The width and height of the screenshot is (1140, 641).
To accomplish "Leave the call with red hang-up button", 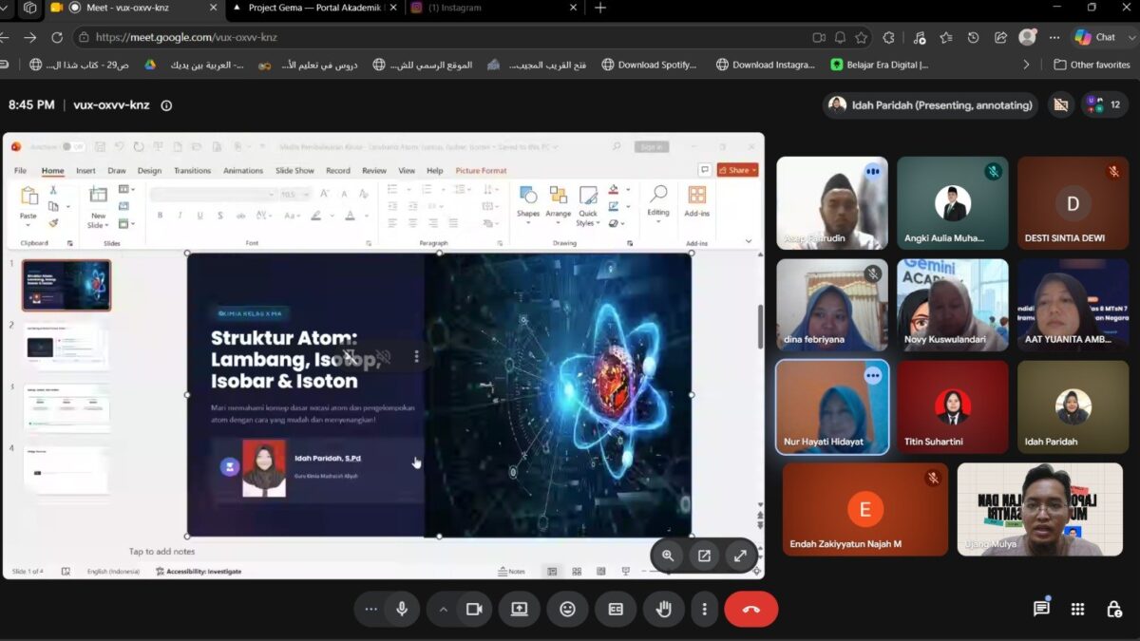I will (x=751, y=610).
